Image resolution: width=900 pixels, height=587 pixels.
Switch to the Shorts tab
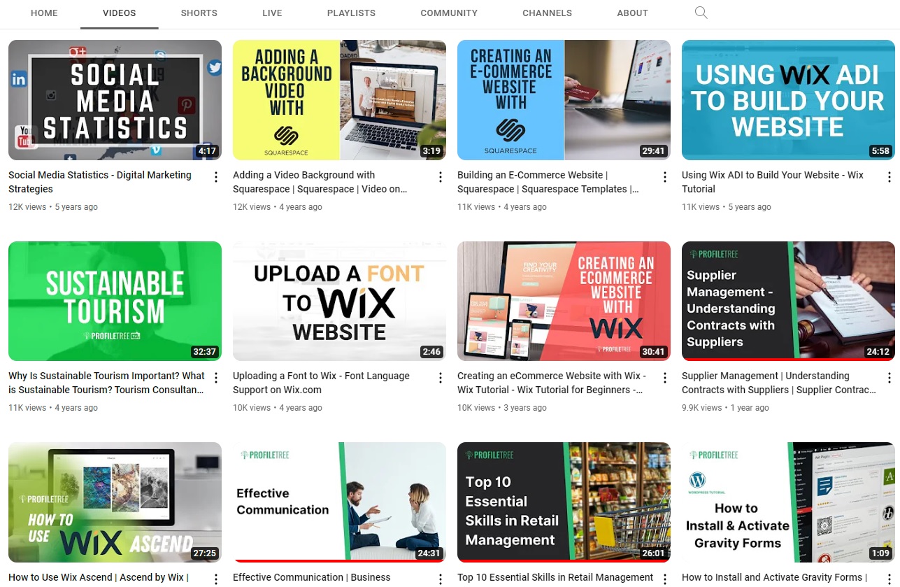199,13
